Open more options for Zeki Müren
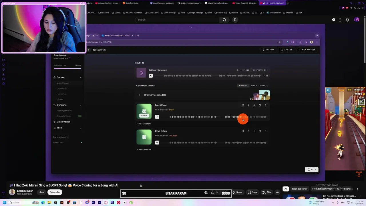Image resolution: width=366 pixels, height=206 pixels. tap(265, 105)
